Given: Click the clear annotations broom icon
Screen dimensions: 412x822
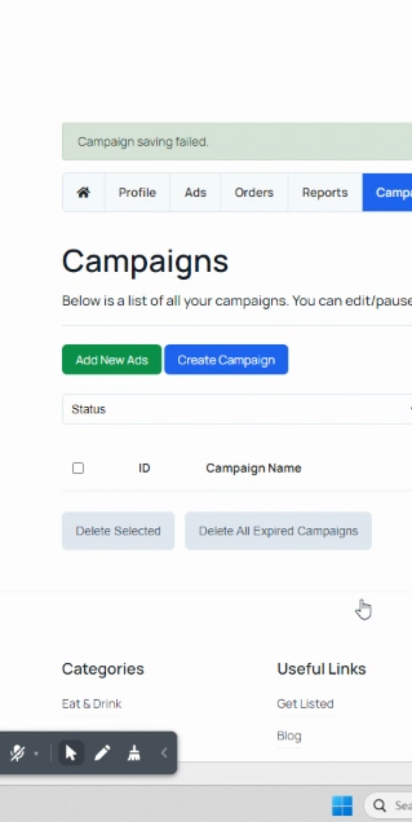Looking at the screenshot, I should (134, 753).
